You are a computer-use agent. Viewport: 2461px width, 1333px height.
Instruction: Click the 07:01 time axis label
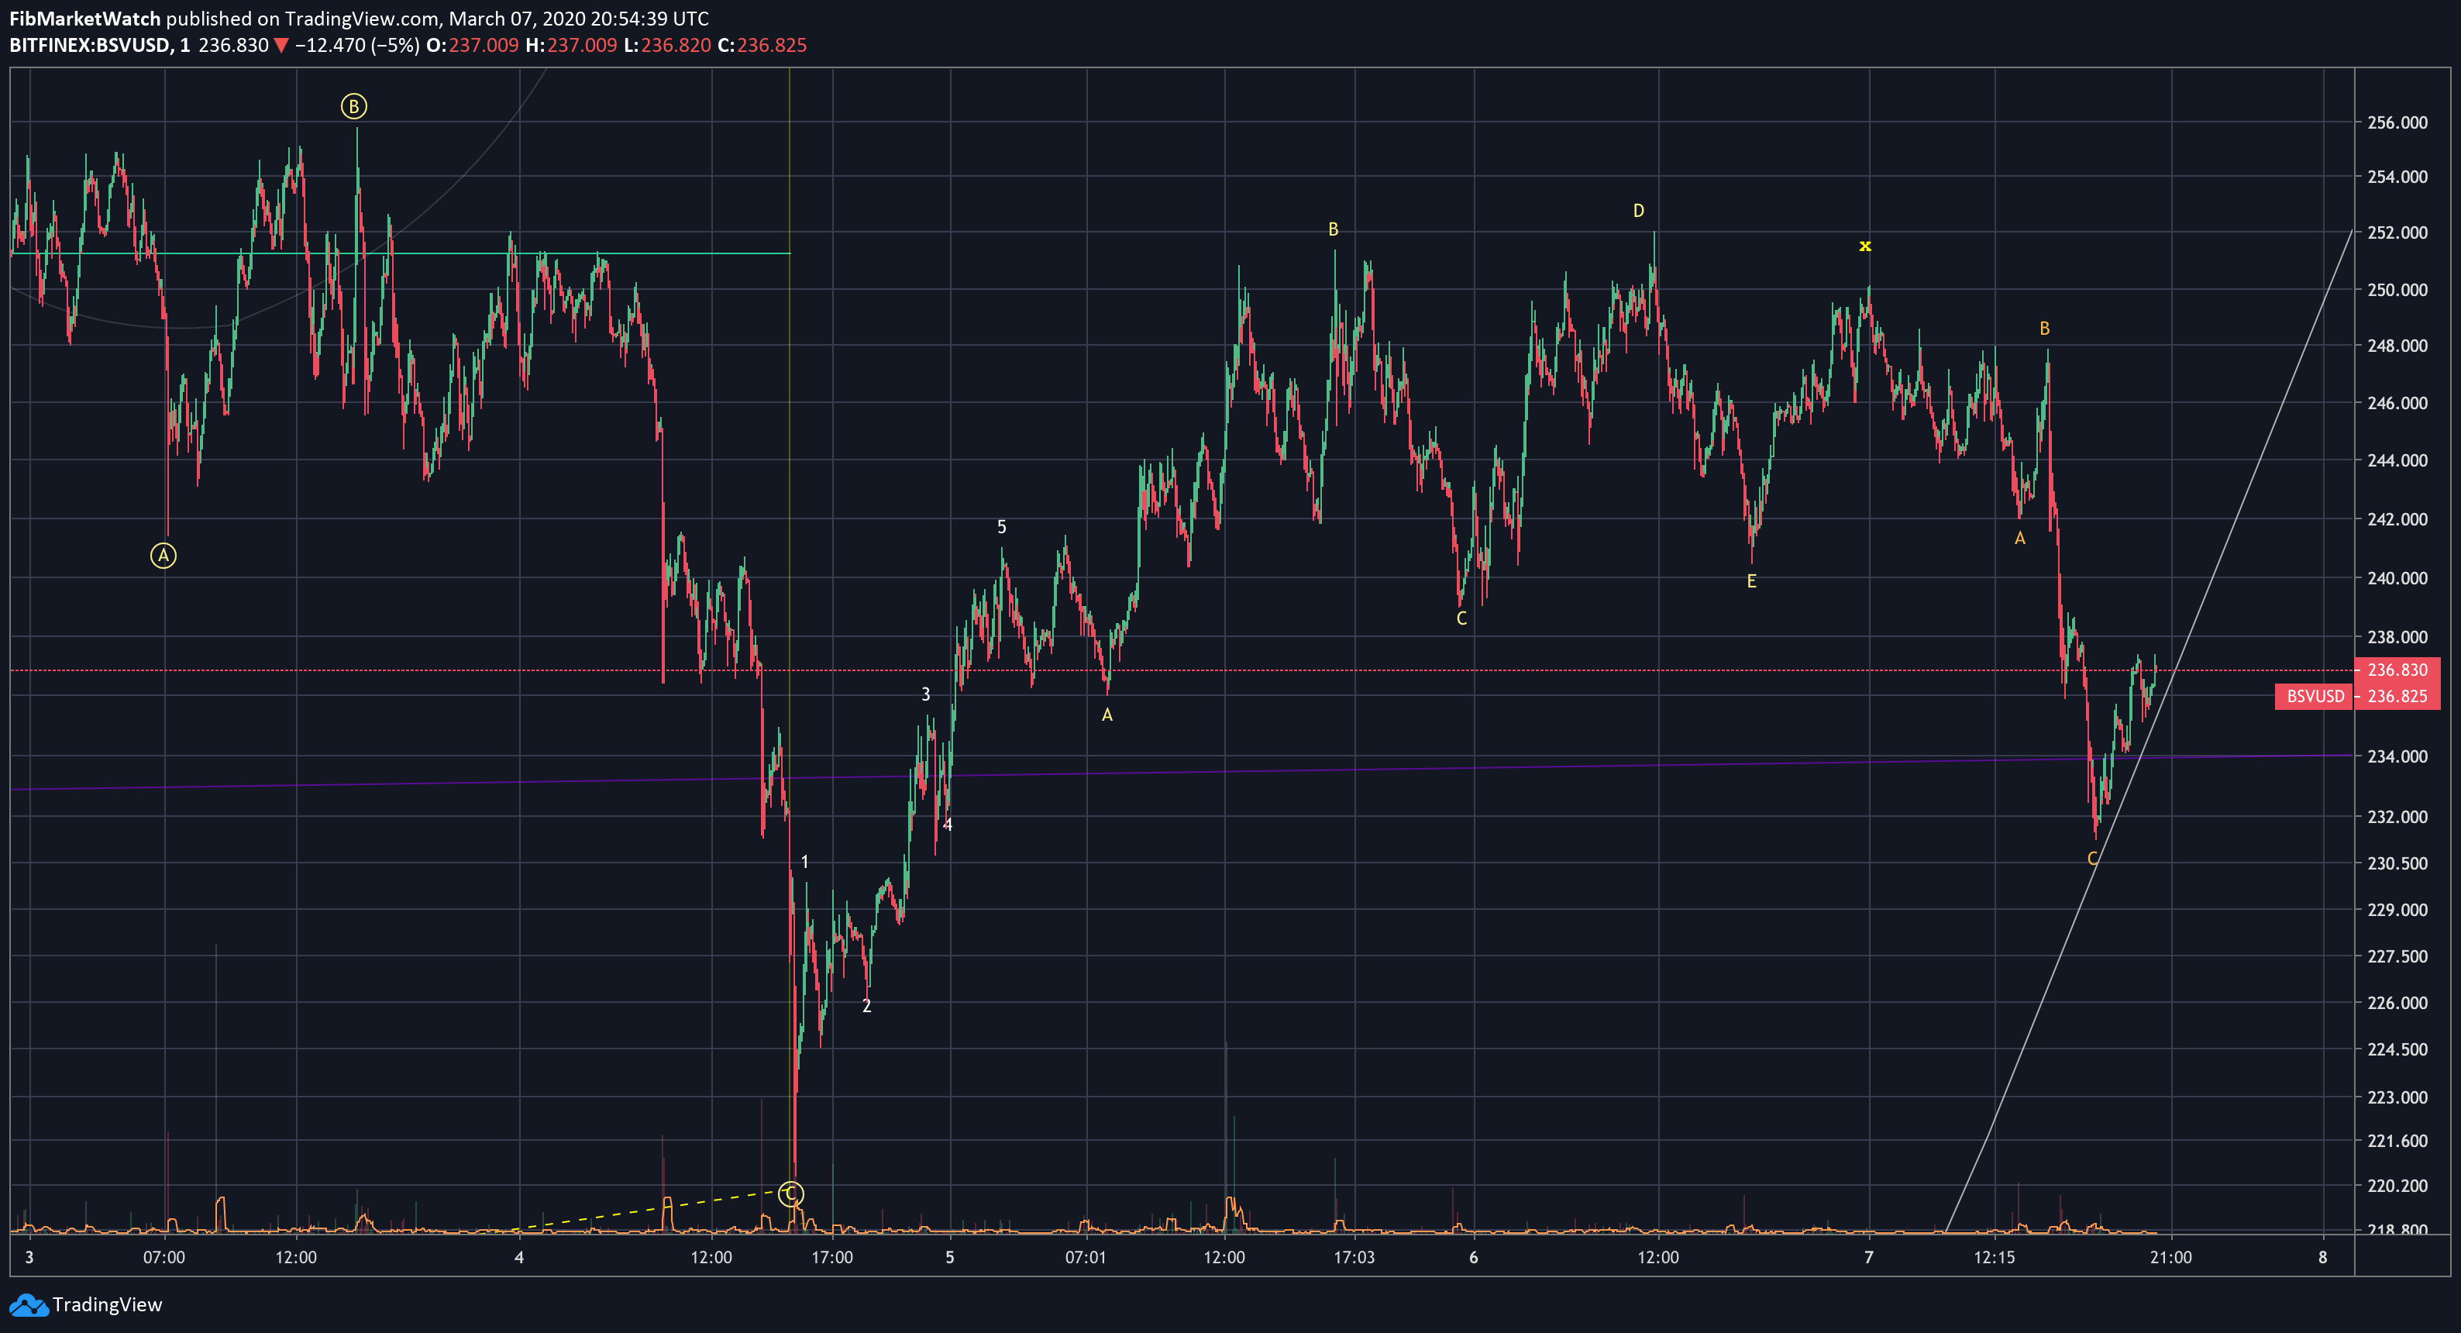(1086, 1258)
